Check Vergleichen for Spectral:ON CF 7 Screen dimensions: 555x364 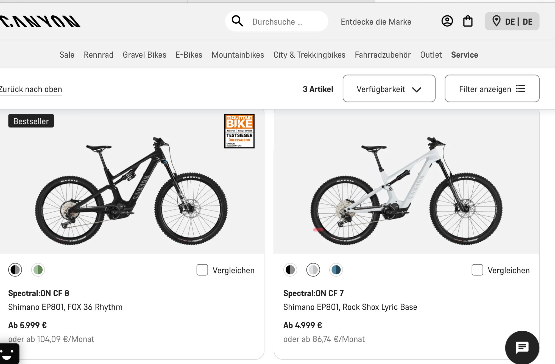pyautogui.click(x=477, y=270)
